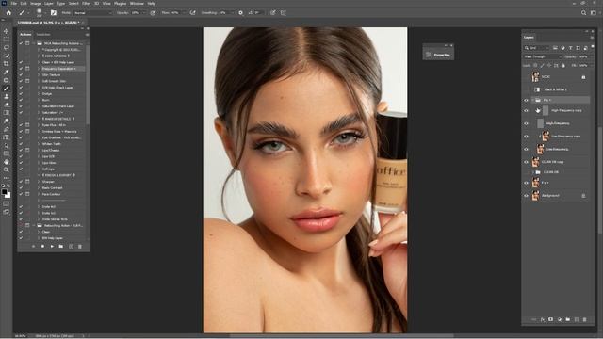Show the Black & White 1 adjustment layer
This screenshot has width=603, height=339.
point(526,89)
